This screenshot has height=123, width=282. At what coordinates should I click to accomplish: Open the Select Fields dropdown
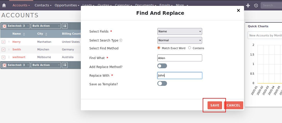[180, 31]
